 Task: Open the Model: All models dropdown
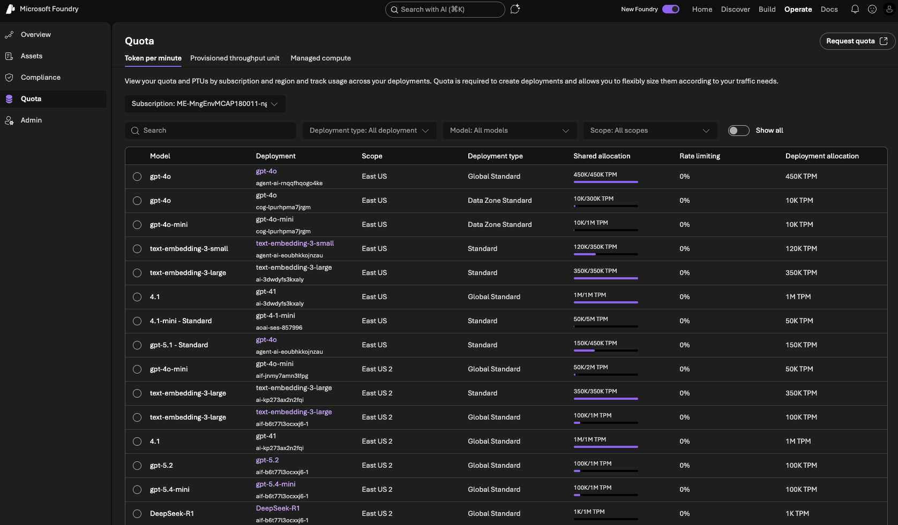tap(510, 131)
